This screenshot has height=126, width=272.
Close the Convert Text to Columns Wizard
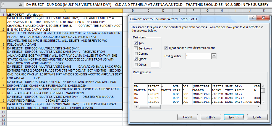click(x=263, y=18)
